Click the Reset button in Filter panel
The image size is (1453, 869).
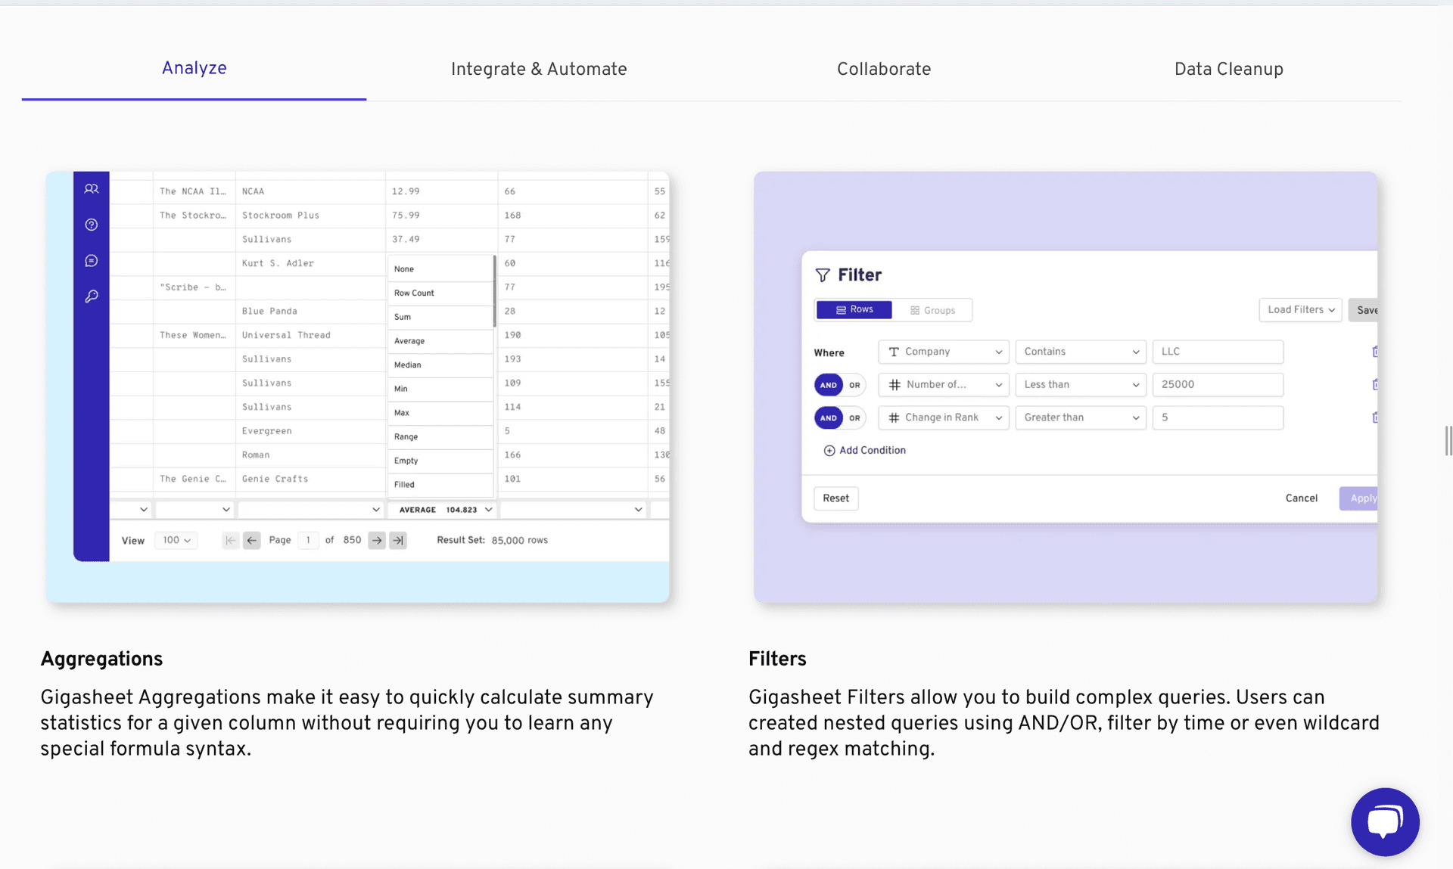(835, 498)
